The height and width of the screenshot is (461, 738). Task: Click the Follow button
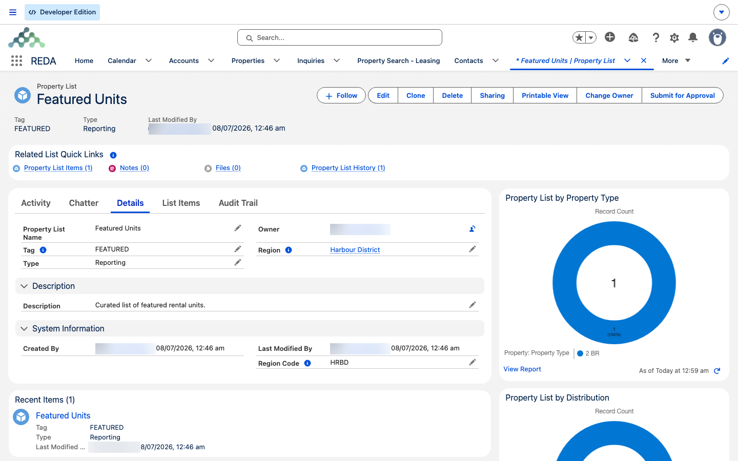341,95
